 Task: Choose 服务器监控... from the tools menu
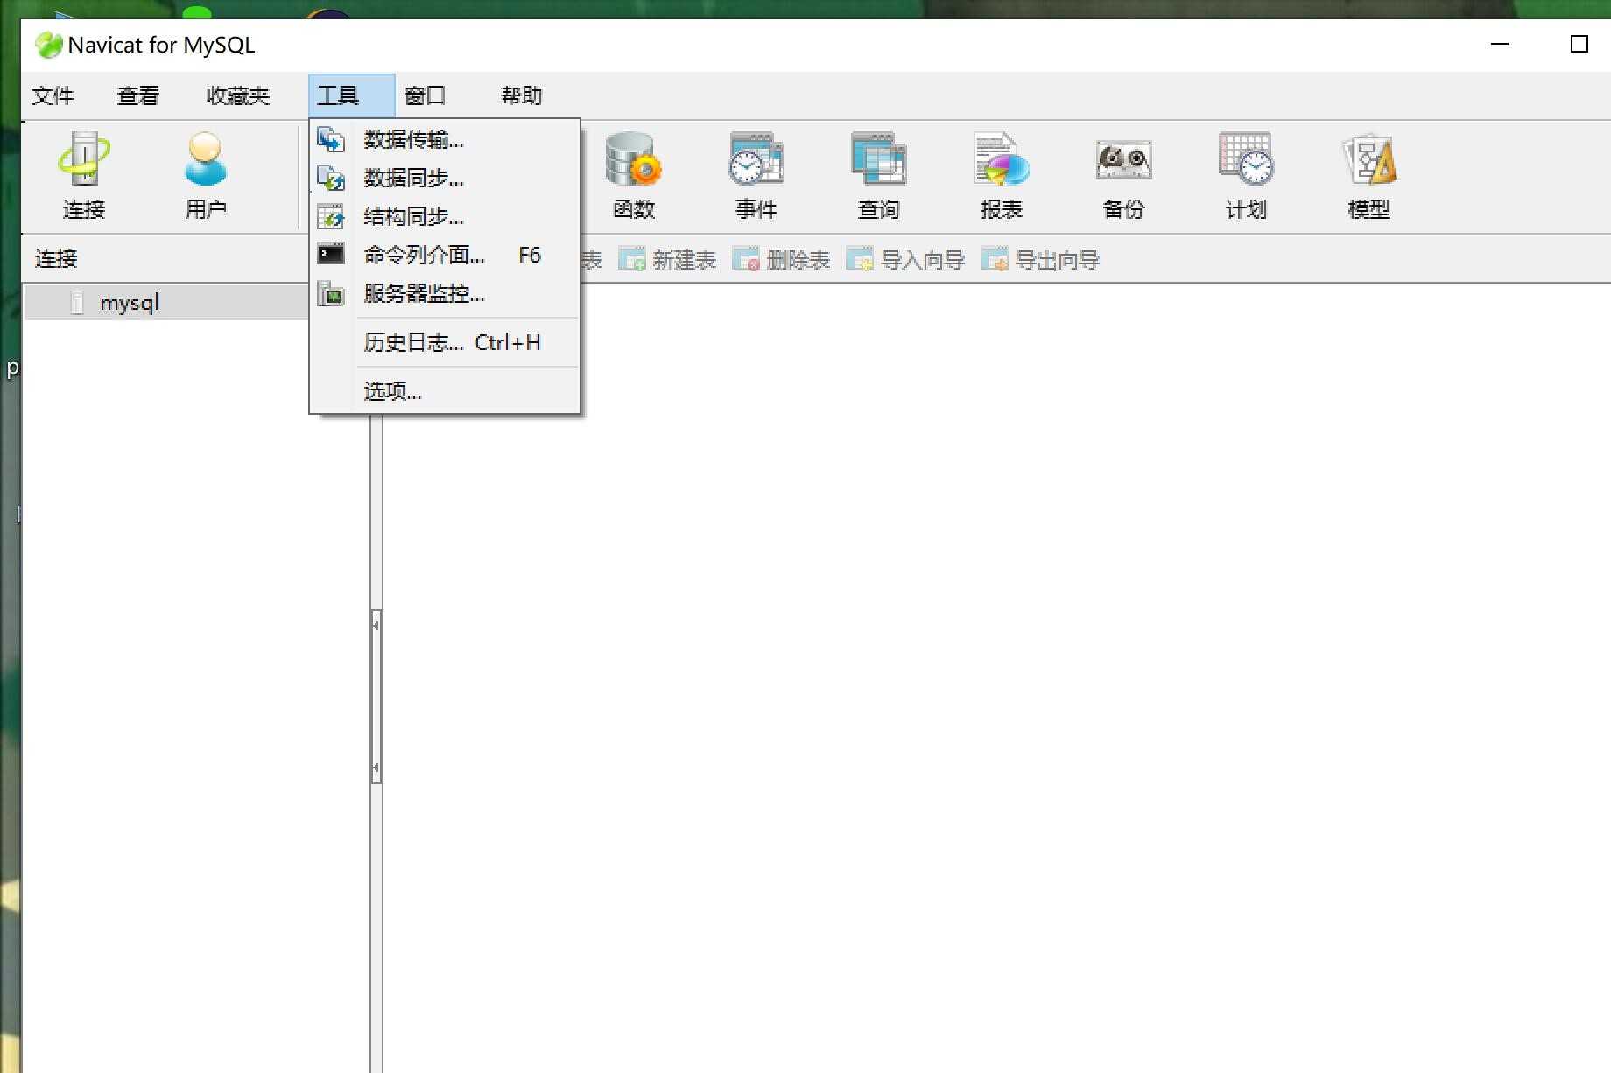coord(445,293)
